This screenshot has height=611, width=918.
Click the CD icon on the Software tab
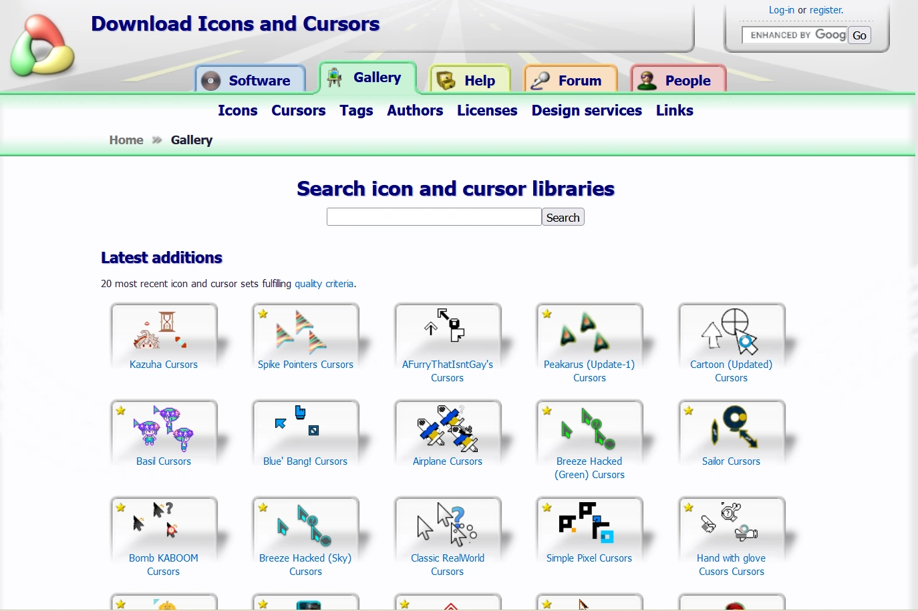click(211, 81)
